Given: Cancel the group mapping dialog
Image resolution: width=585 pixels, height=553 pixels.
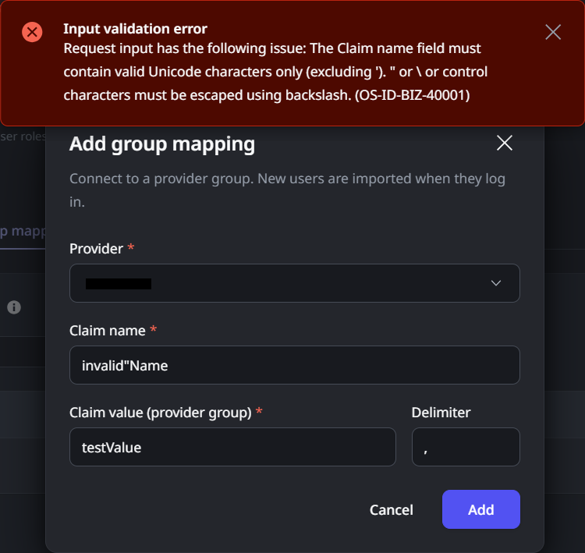Looking at the screenshot, I should [391, 509].
